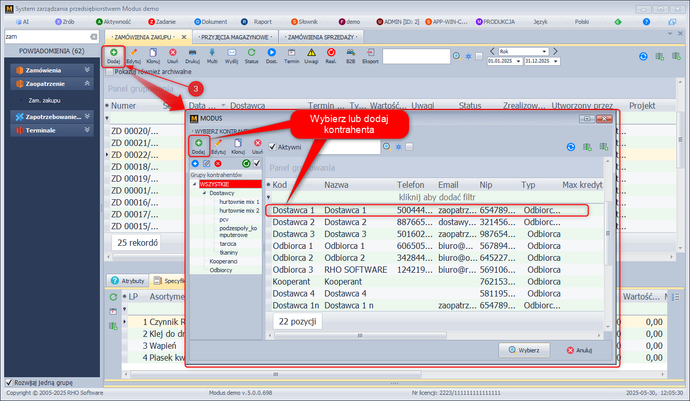Click Usuń icon in contractor dialog

257,143
